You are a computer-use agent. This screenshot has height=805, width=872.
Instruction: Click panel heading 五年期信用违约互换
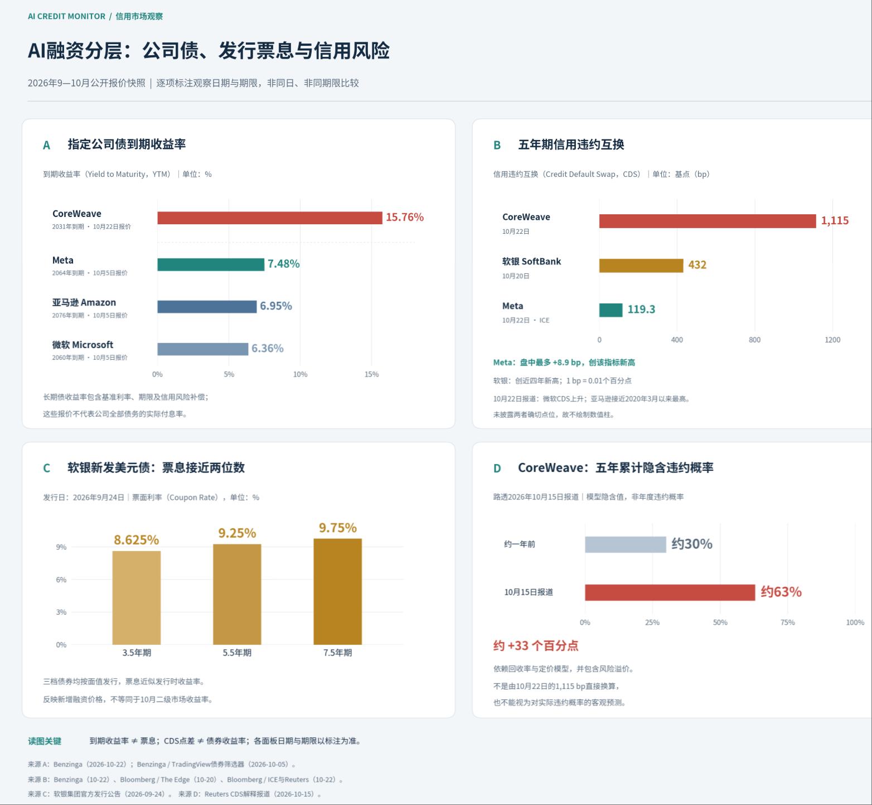click(571, 144)
